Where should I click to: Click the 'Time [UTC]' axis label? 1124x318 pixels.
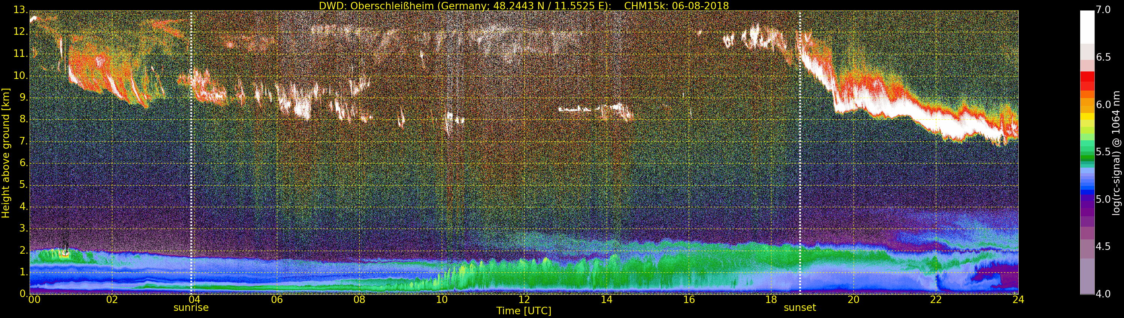(524, 311)
